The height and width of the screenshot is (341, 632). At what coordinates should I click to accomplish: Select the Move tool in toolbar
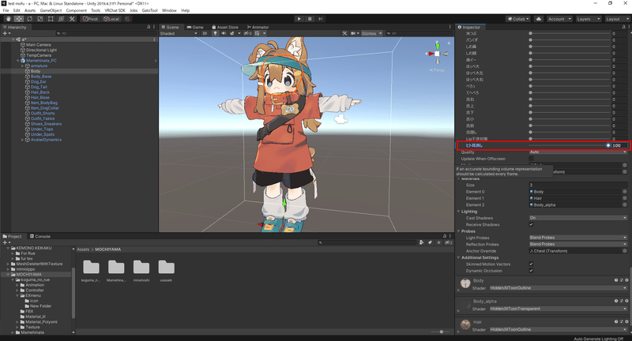(x=19, y=19)
